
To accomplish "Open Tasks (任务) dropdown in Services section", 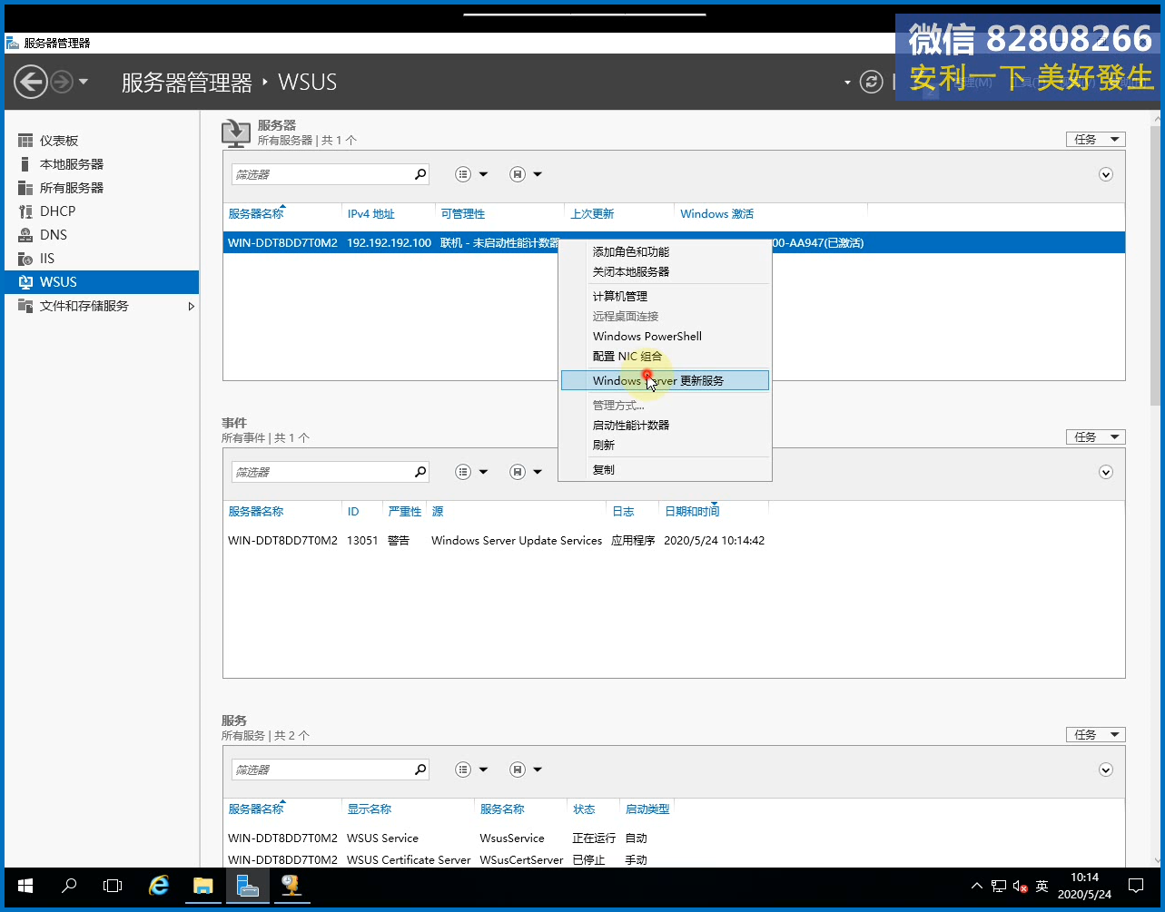I will (x=1095, y=734).
